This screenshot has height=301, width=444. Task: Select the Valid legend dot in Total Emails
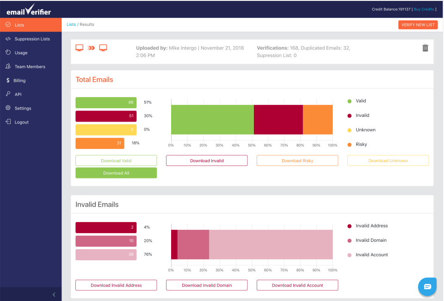click(x=350, y=101)
